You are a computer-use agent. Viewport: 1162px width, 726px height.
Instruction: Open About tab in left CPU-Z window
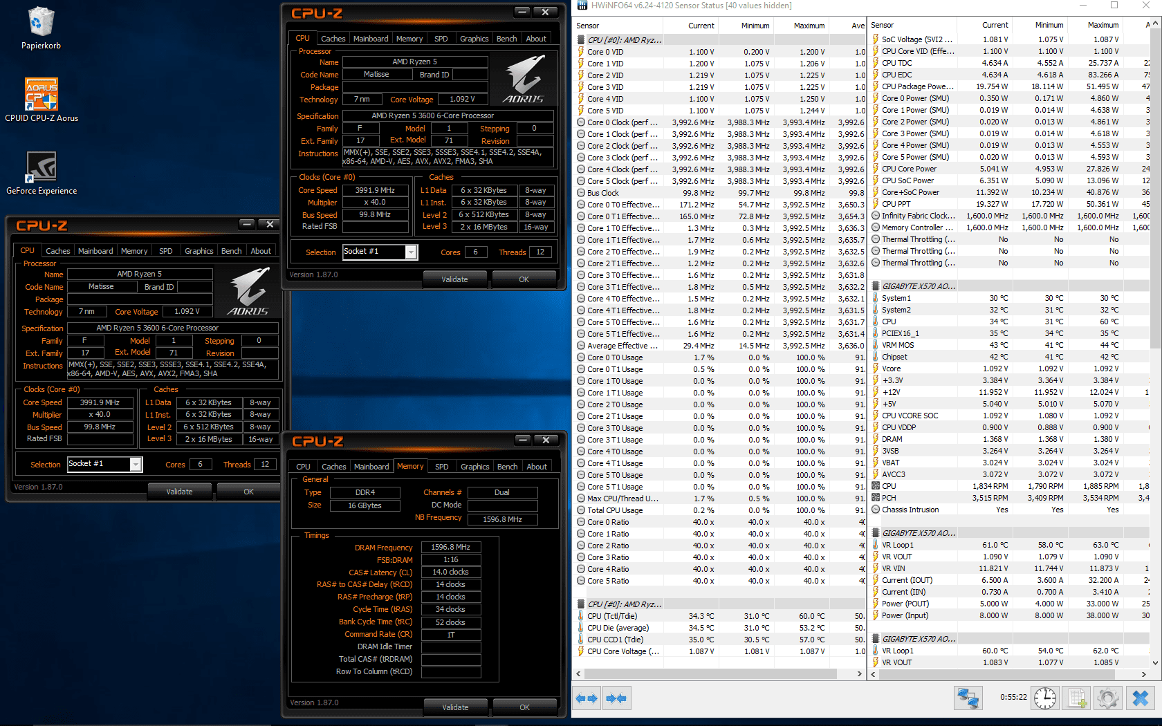pyautogui.click(x=261, y=251)
